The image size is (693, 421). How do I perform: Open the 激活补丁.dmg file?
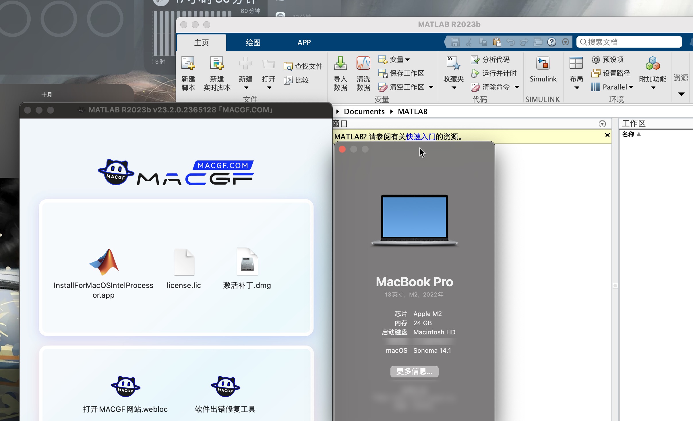(x=247, y=262)
